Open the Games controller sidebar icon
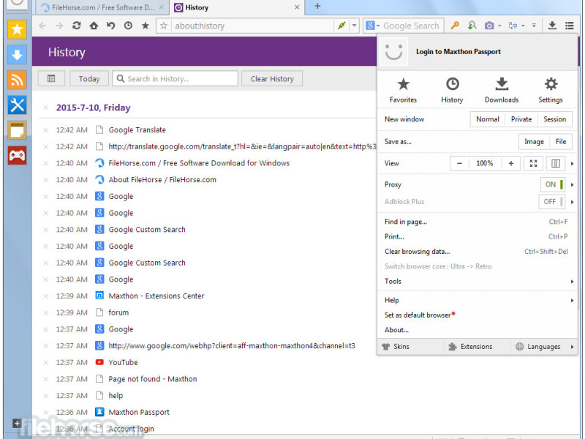The height and width of the screenshot is (439, 585). [17, 155]
